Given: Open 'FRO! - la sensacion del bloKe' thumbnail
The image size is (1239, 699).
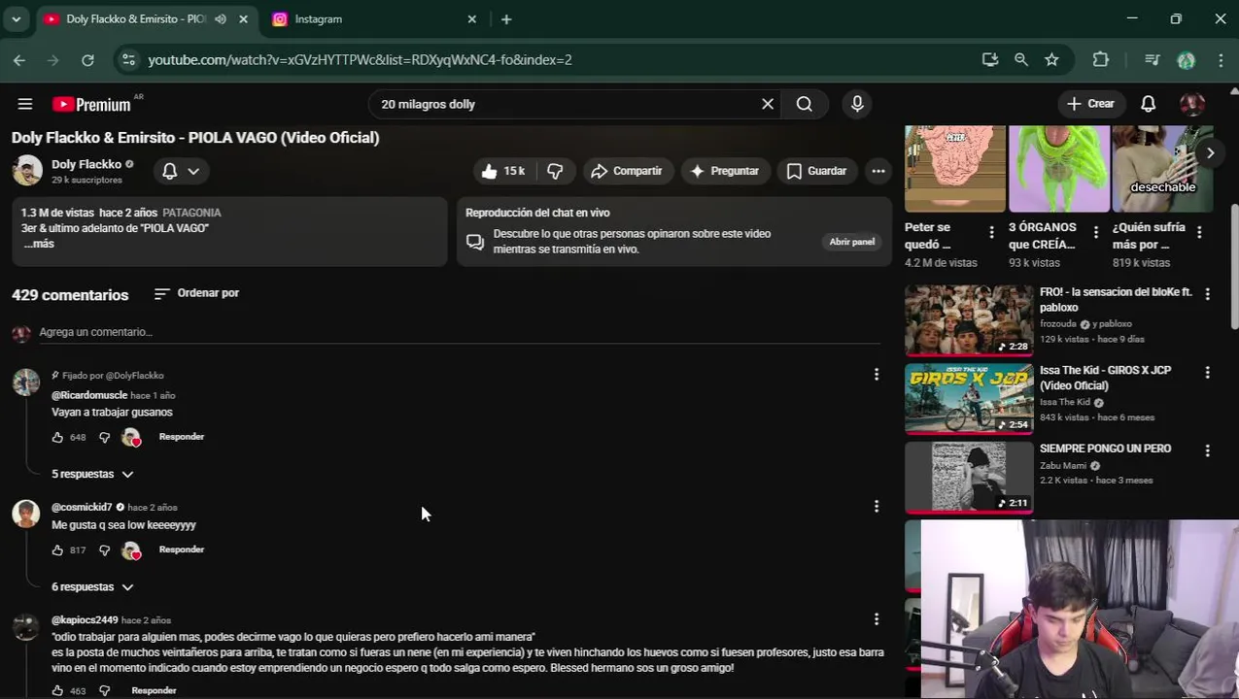Looking at the screenshot, I should click(x=969, y=319).
